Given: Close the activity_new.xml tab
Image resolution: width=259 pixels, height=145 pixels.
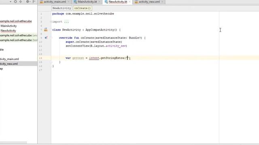Looking at the screenshot, I should (x=162, y=2).
